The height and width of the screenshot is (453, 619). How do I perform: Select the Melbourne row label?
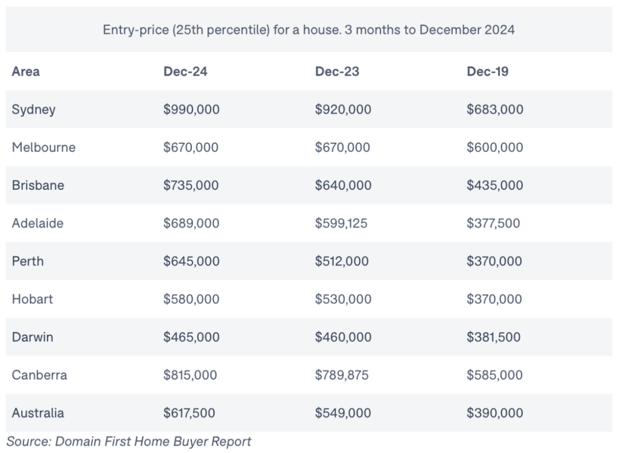click(44, 147)
